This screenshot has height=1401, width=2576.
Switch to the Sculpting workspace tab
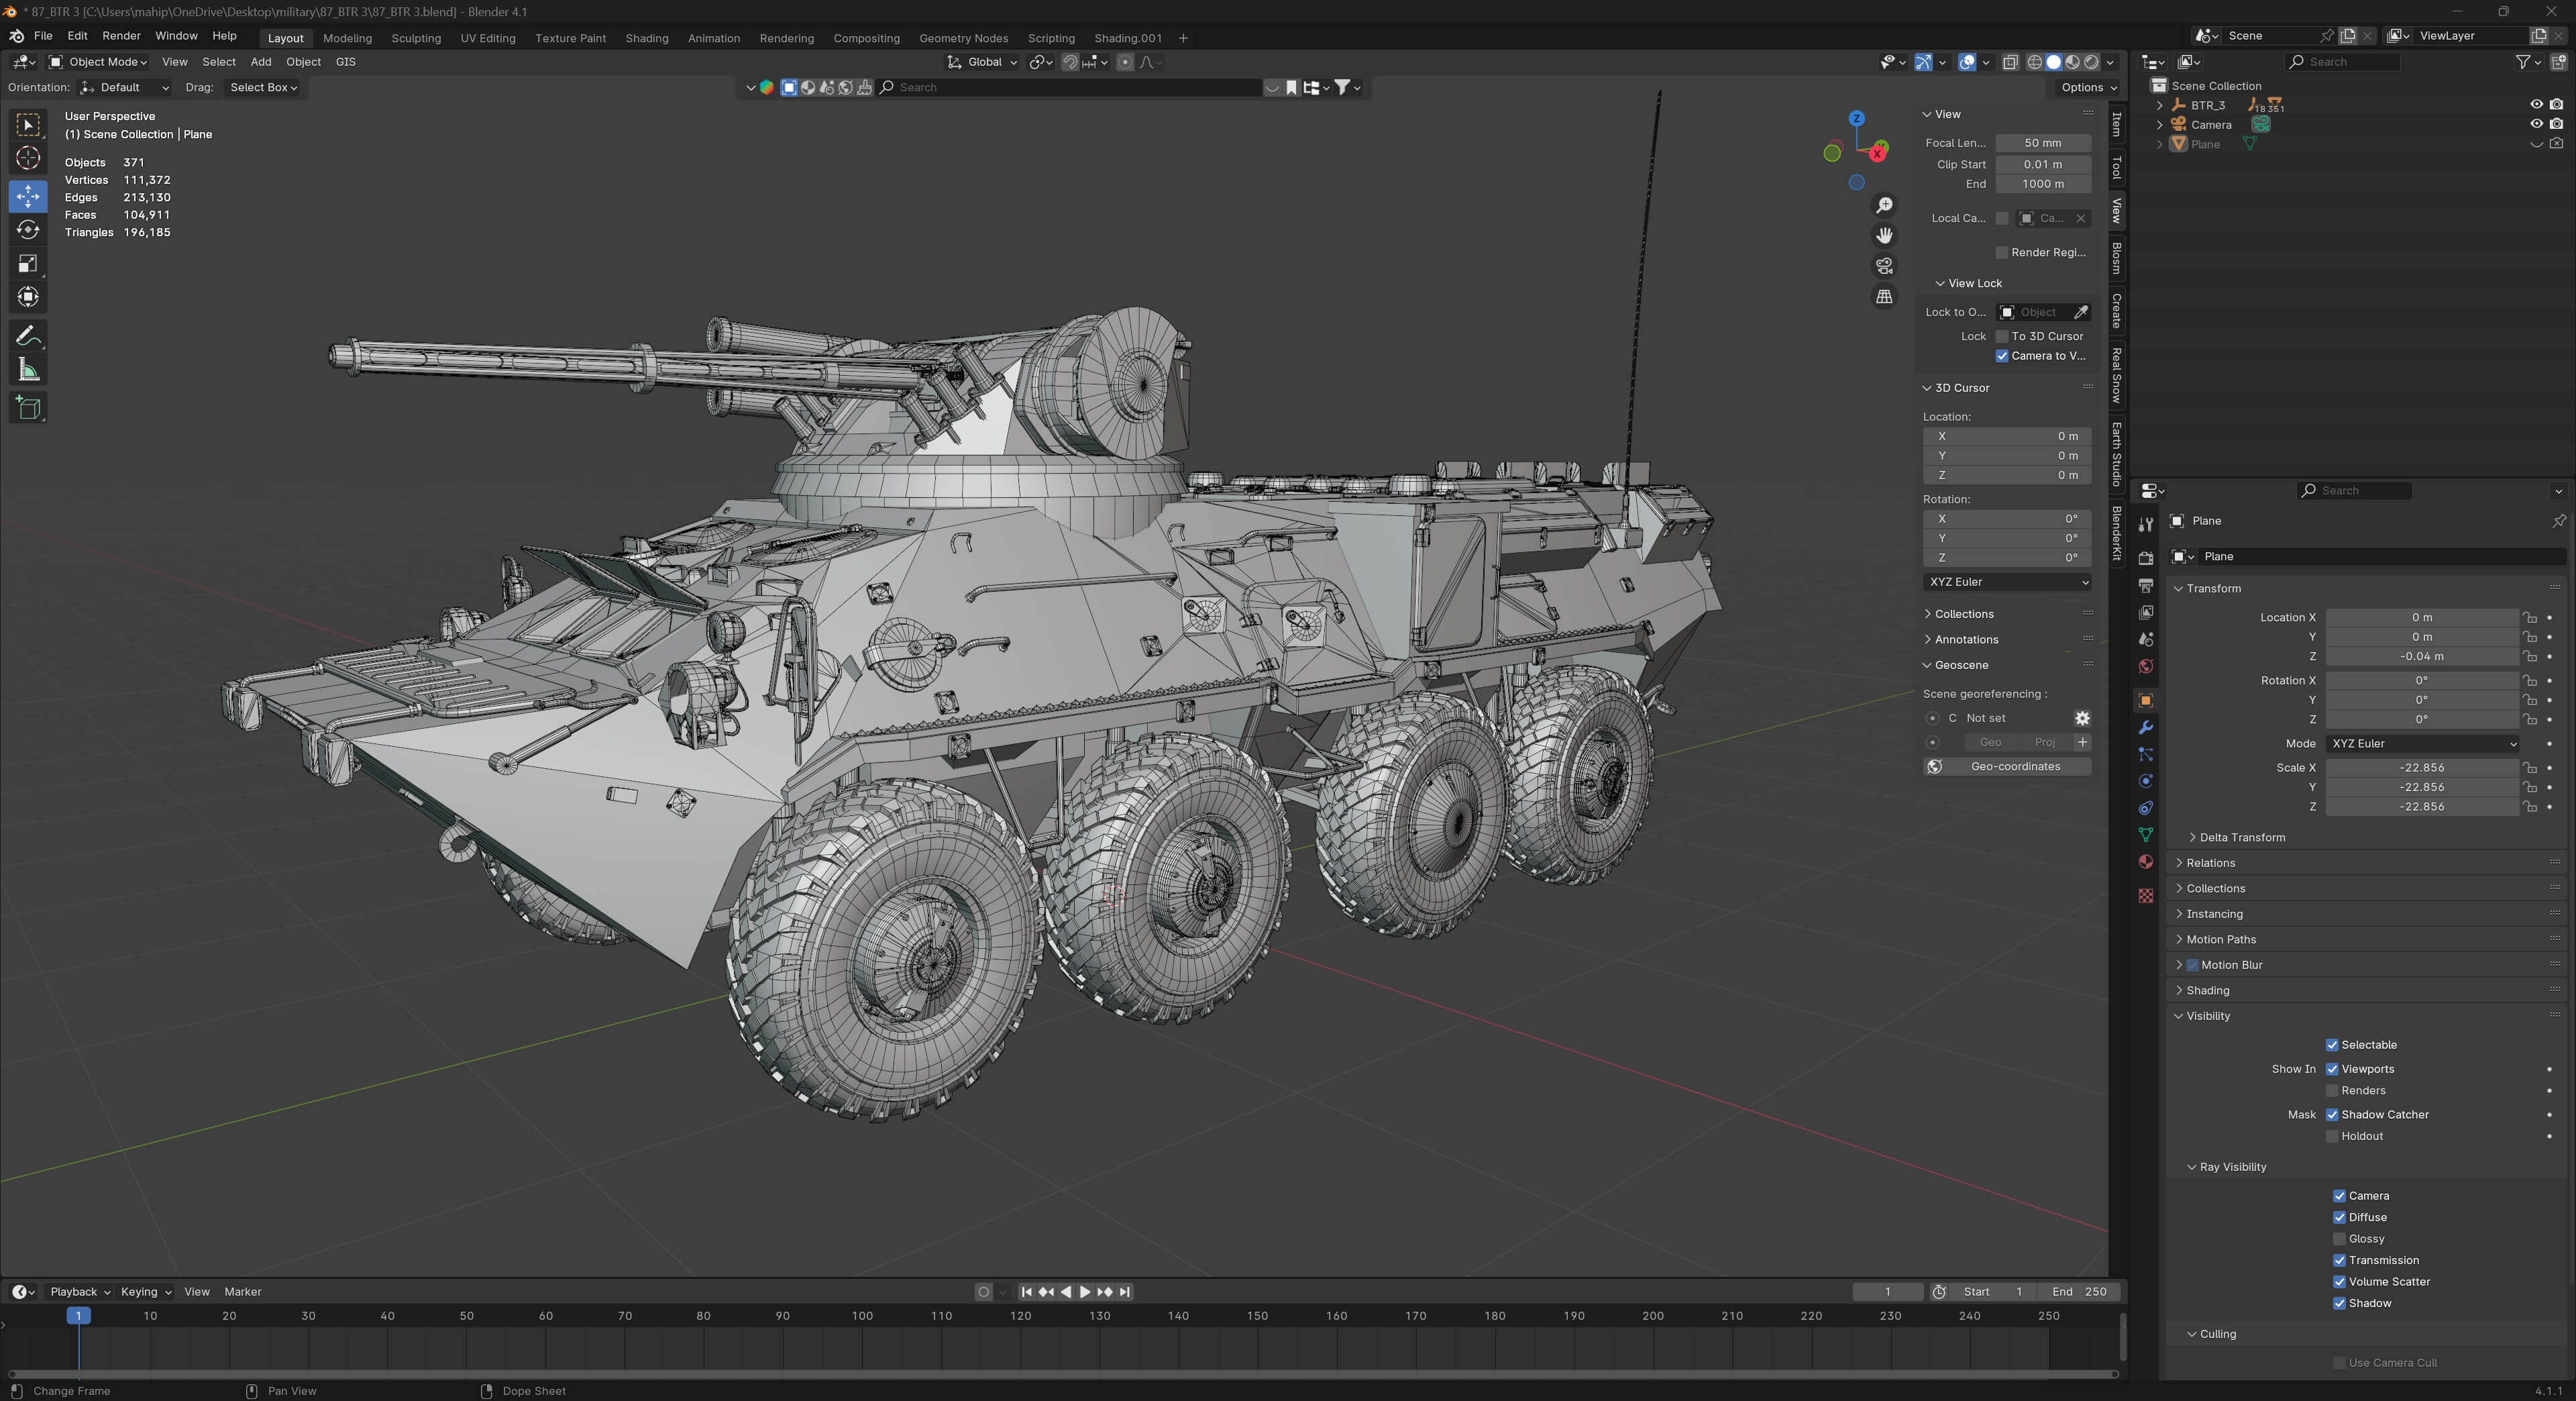tap(416, 38)
